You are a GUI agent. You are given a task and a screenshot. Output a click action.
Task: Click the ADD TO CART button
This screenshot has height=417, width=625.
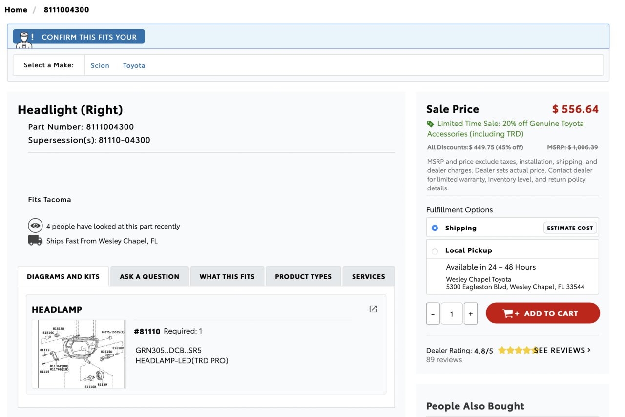pyautogui.click(x=542, y=313)
